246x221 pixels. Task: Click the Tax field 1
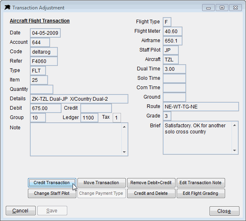pos(117,117)
